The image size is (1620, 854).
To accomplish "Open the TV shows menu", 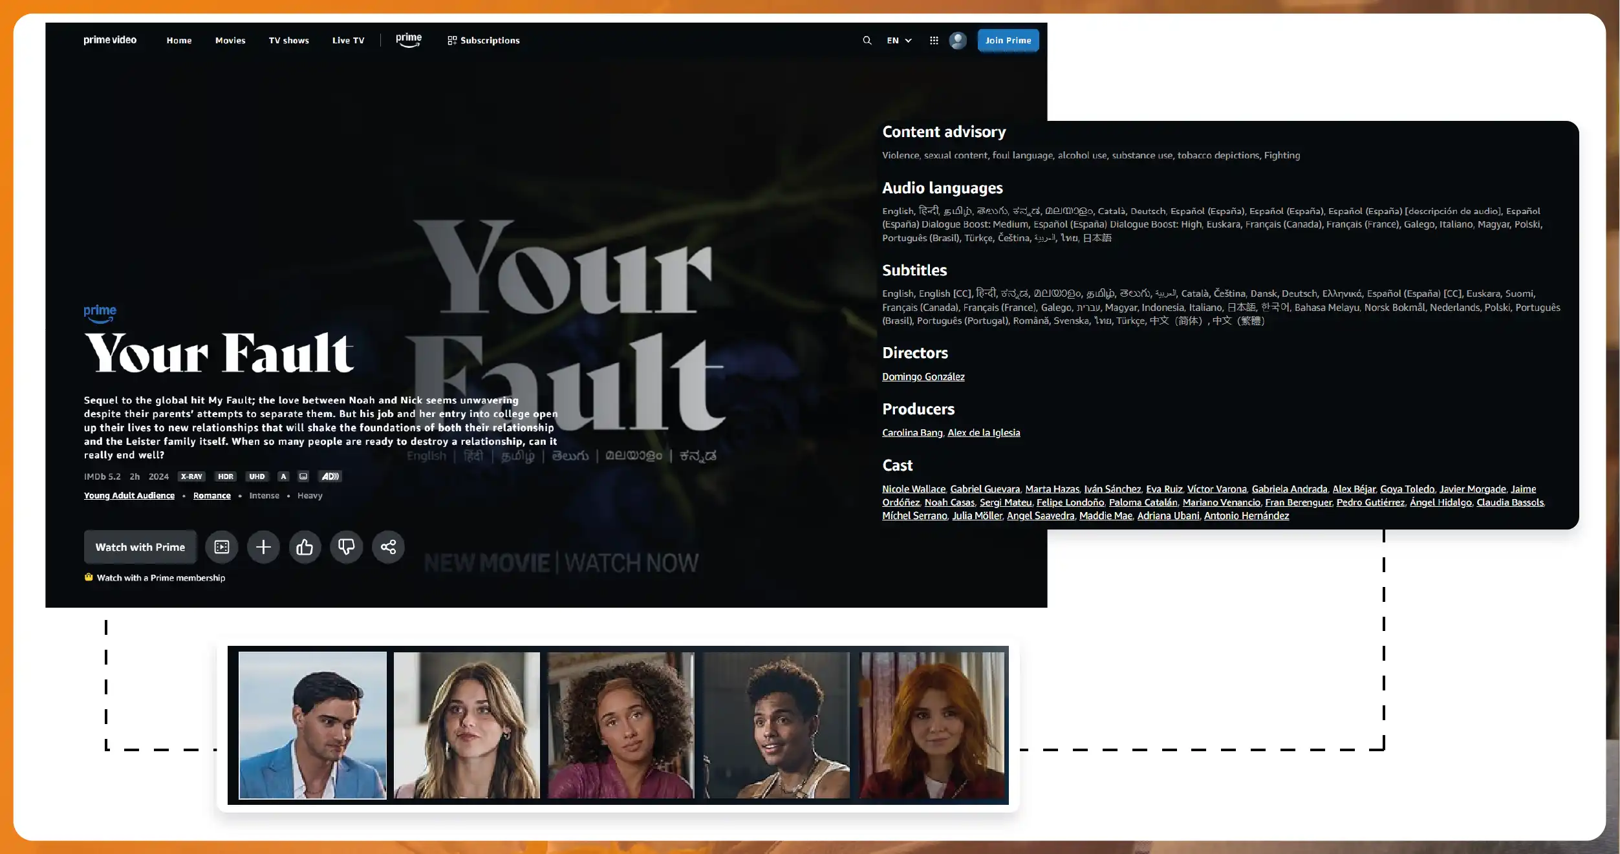I will [x=288, y=40].
